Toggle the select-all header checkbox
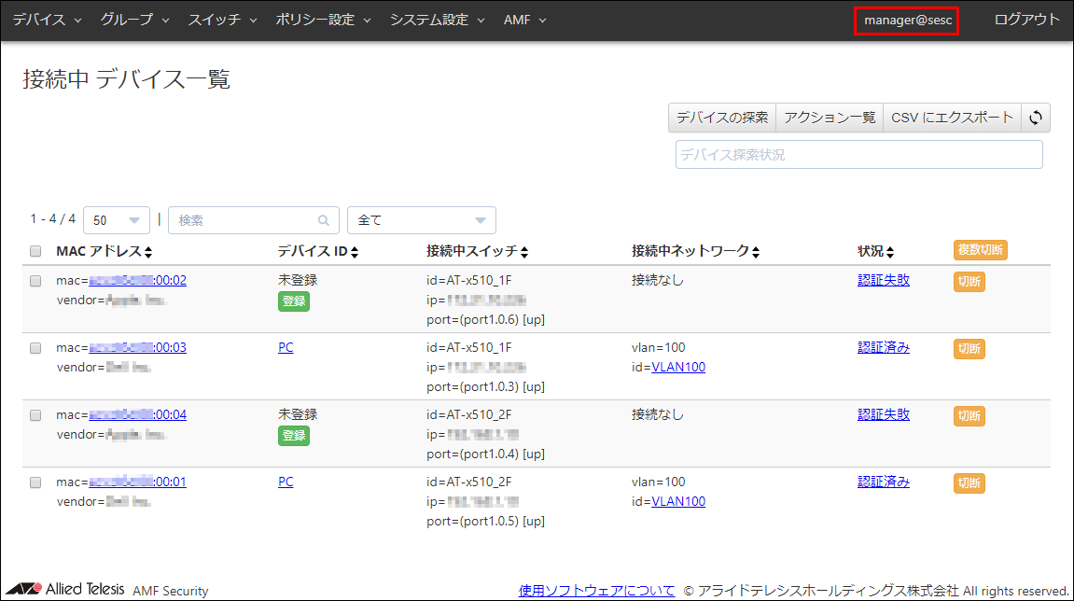 click(35, 251)
